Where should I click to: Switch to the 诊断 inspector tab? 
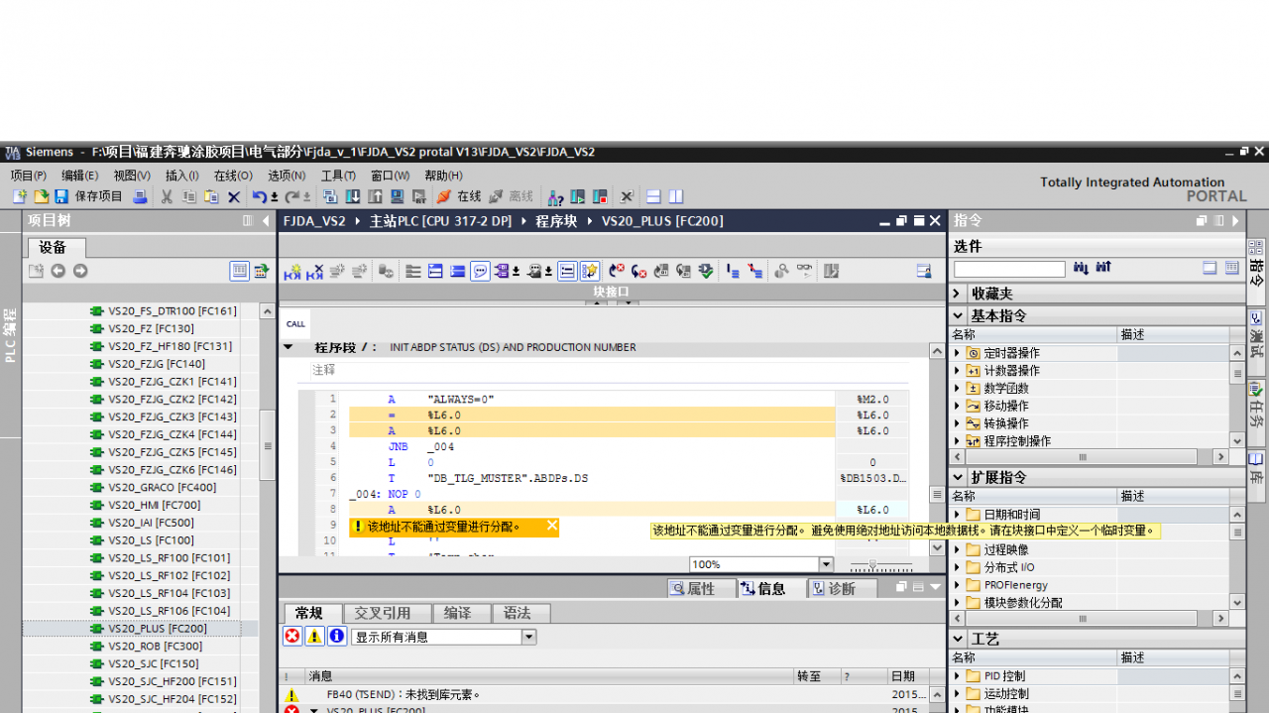842,588
